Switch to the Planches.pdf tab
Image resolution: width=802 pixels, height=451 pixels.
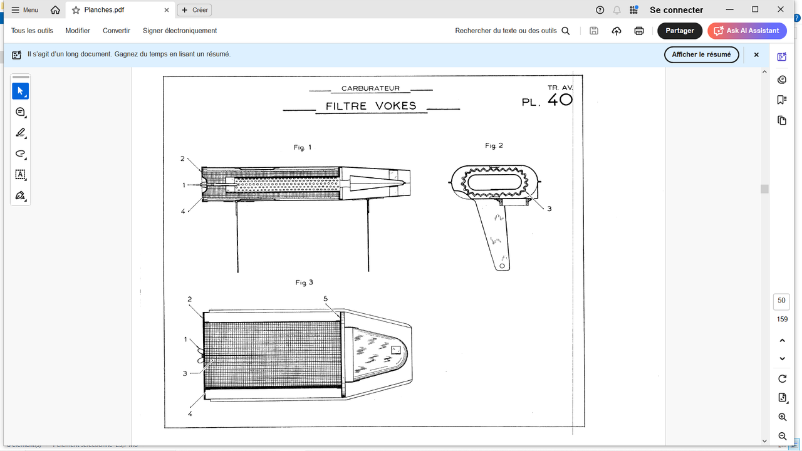point(120,10)
